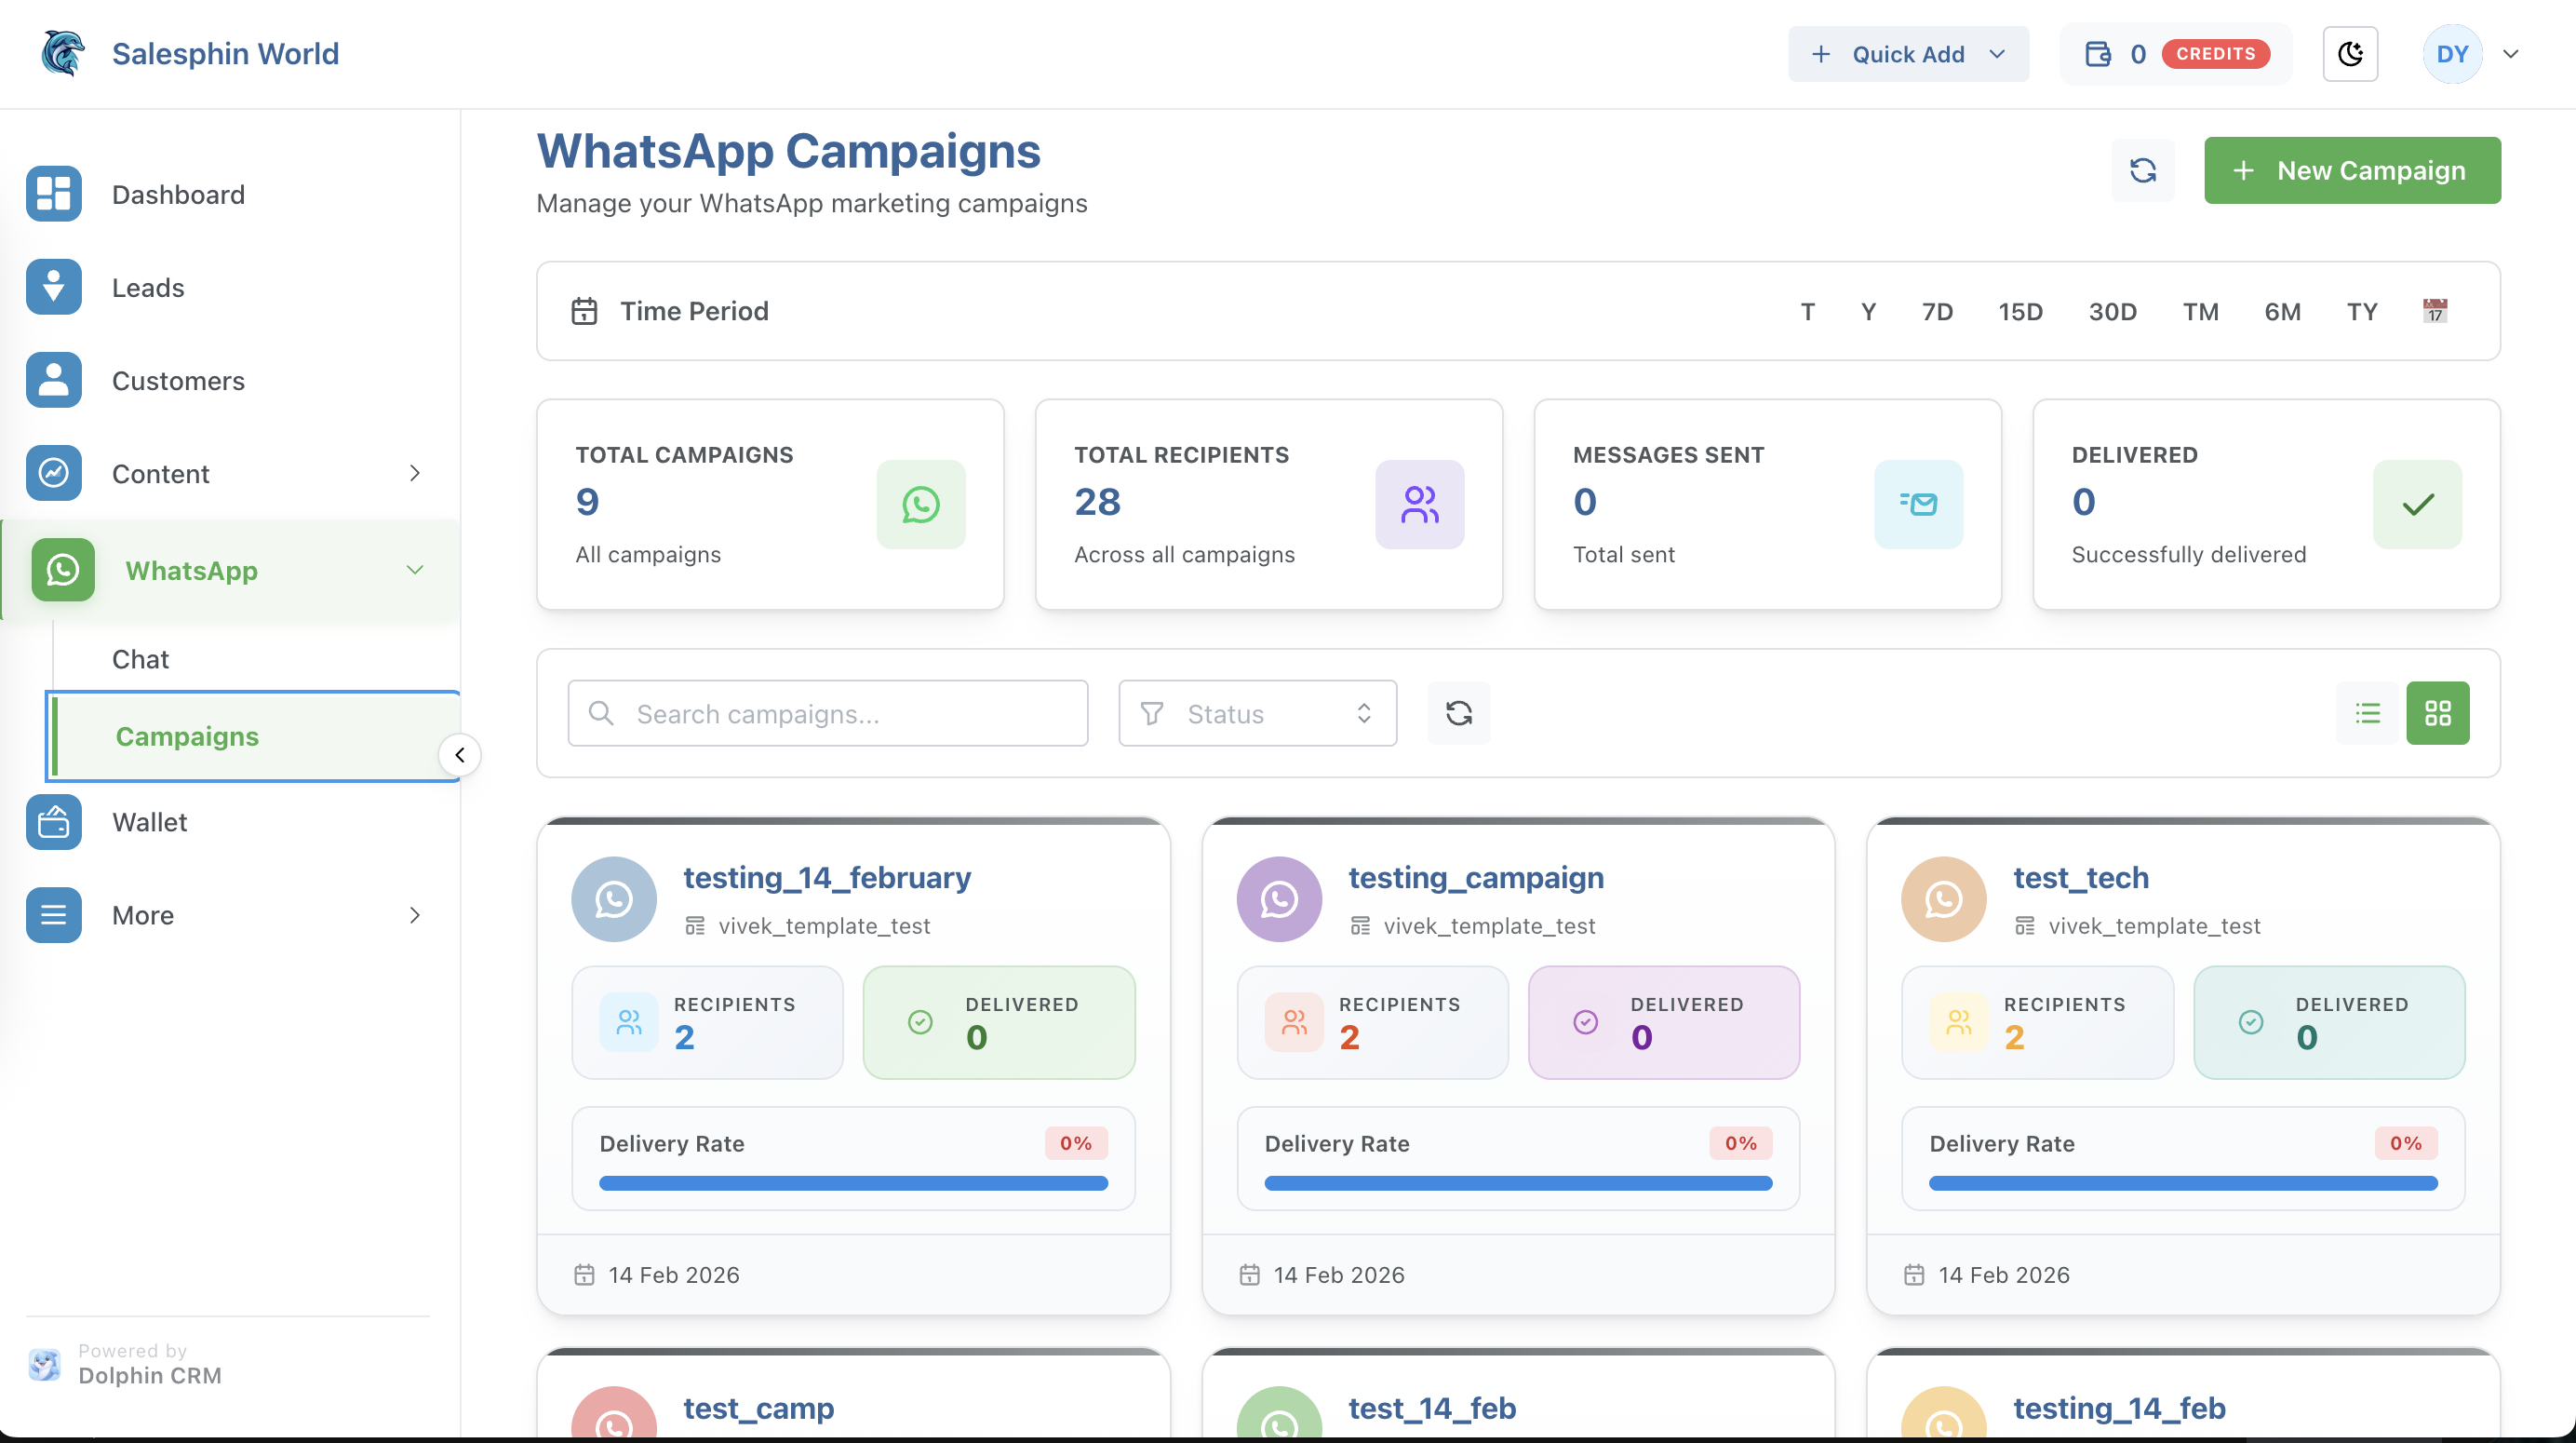Select the 7D time period filter

tap(1937, 311)
